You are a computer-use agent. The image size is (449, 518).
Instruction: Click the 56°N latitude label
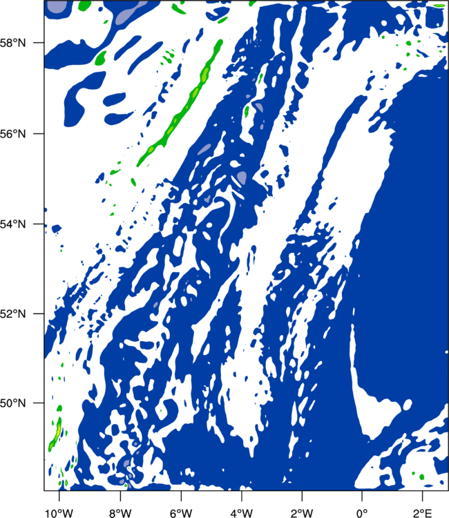point(12,134)
